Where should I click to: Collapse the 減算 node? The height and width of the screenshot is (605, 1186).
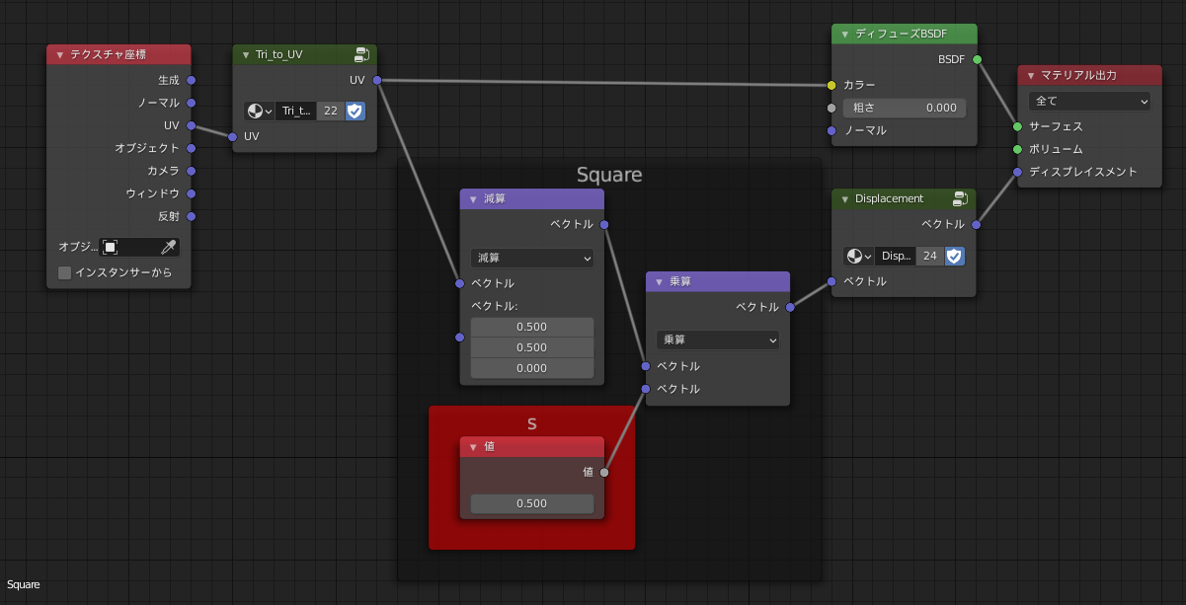coord(473,198)
